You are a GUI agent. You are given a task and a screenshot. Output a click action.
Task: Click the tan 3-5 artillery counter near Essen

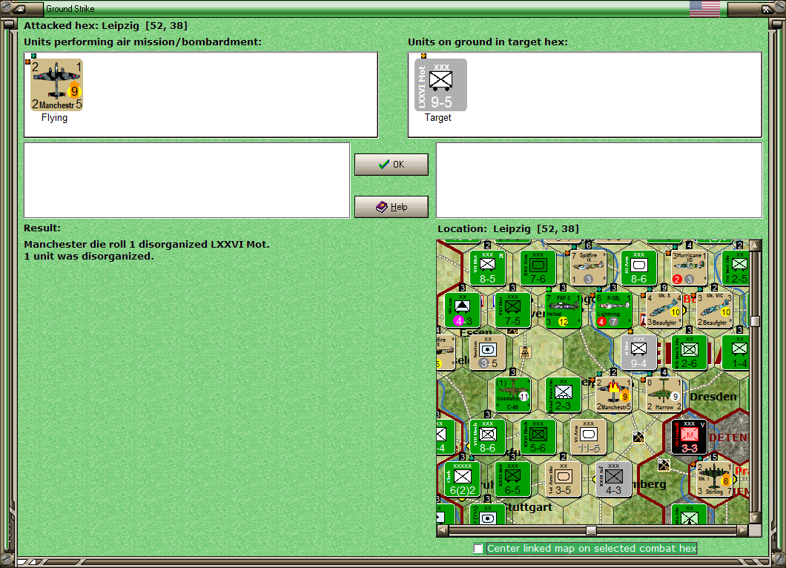[x=488, y=352]
